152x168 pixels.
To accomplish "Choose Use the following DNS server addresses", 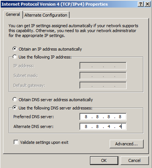I will coord(15,108).
